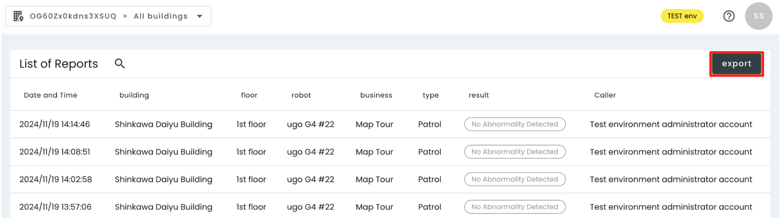781x219 pixels.
Task: Click the floor column header
Action: 249,95
